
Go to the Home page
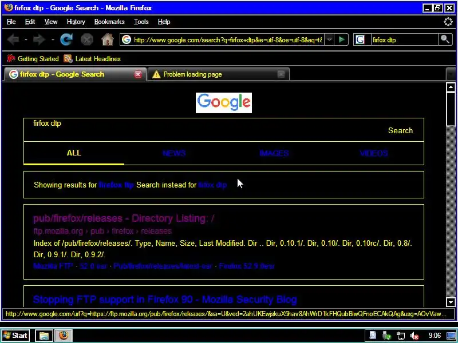tap(108, 39)
